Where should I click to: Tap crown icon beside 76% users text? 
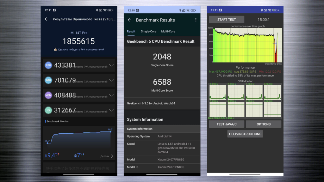(x=55, y=49)
